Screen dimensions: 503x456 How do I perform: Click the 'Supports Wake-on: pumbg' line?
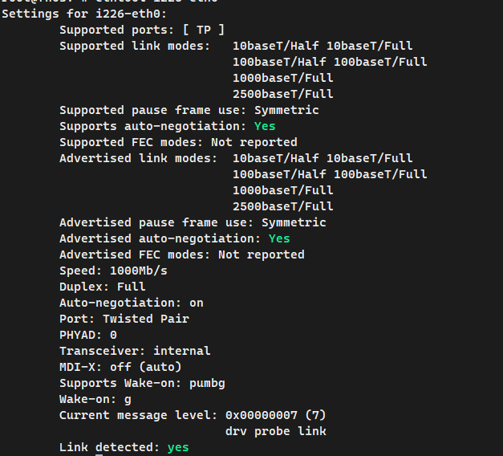(142, 383)
